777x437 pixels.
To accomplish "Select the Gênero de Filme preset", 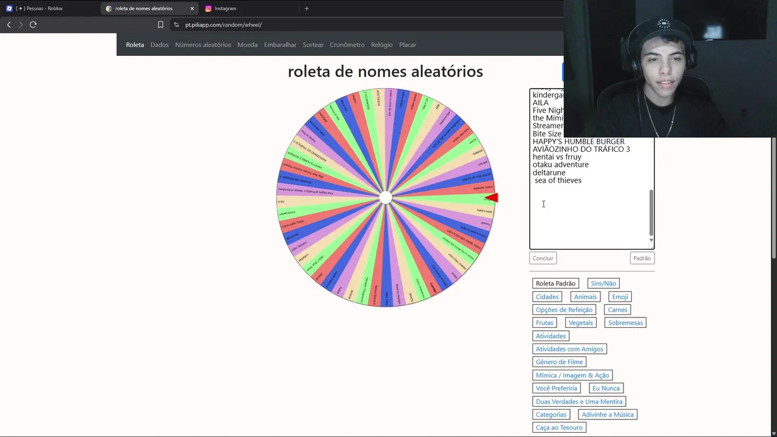I will [559, 362].
